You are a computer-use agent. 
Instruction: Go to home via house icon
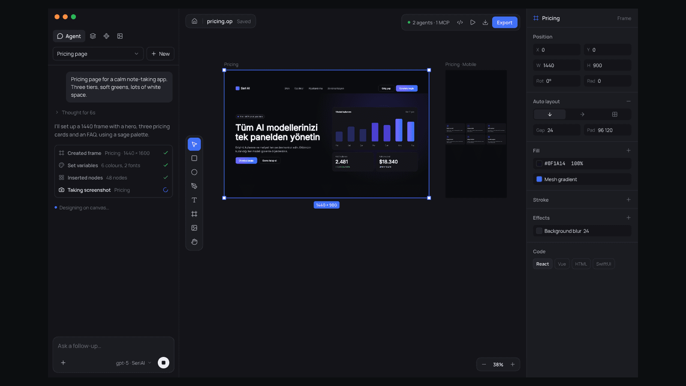click(194, 21)
